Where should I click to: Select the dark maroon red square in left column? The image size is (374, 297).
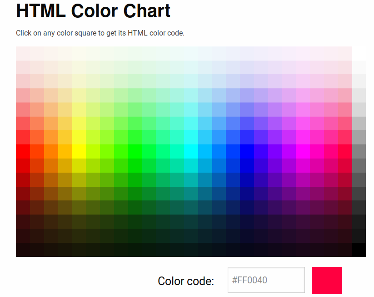tap(23, 194)
